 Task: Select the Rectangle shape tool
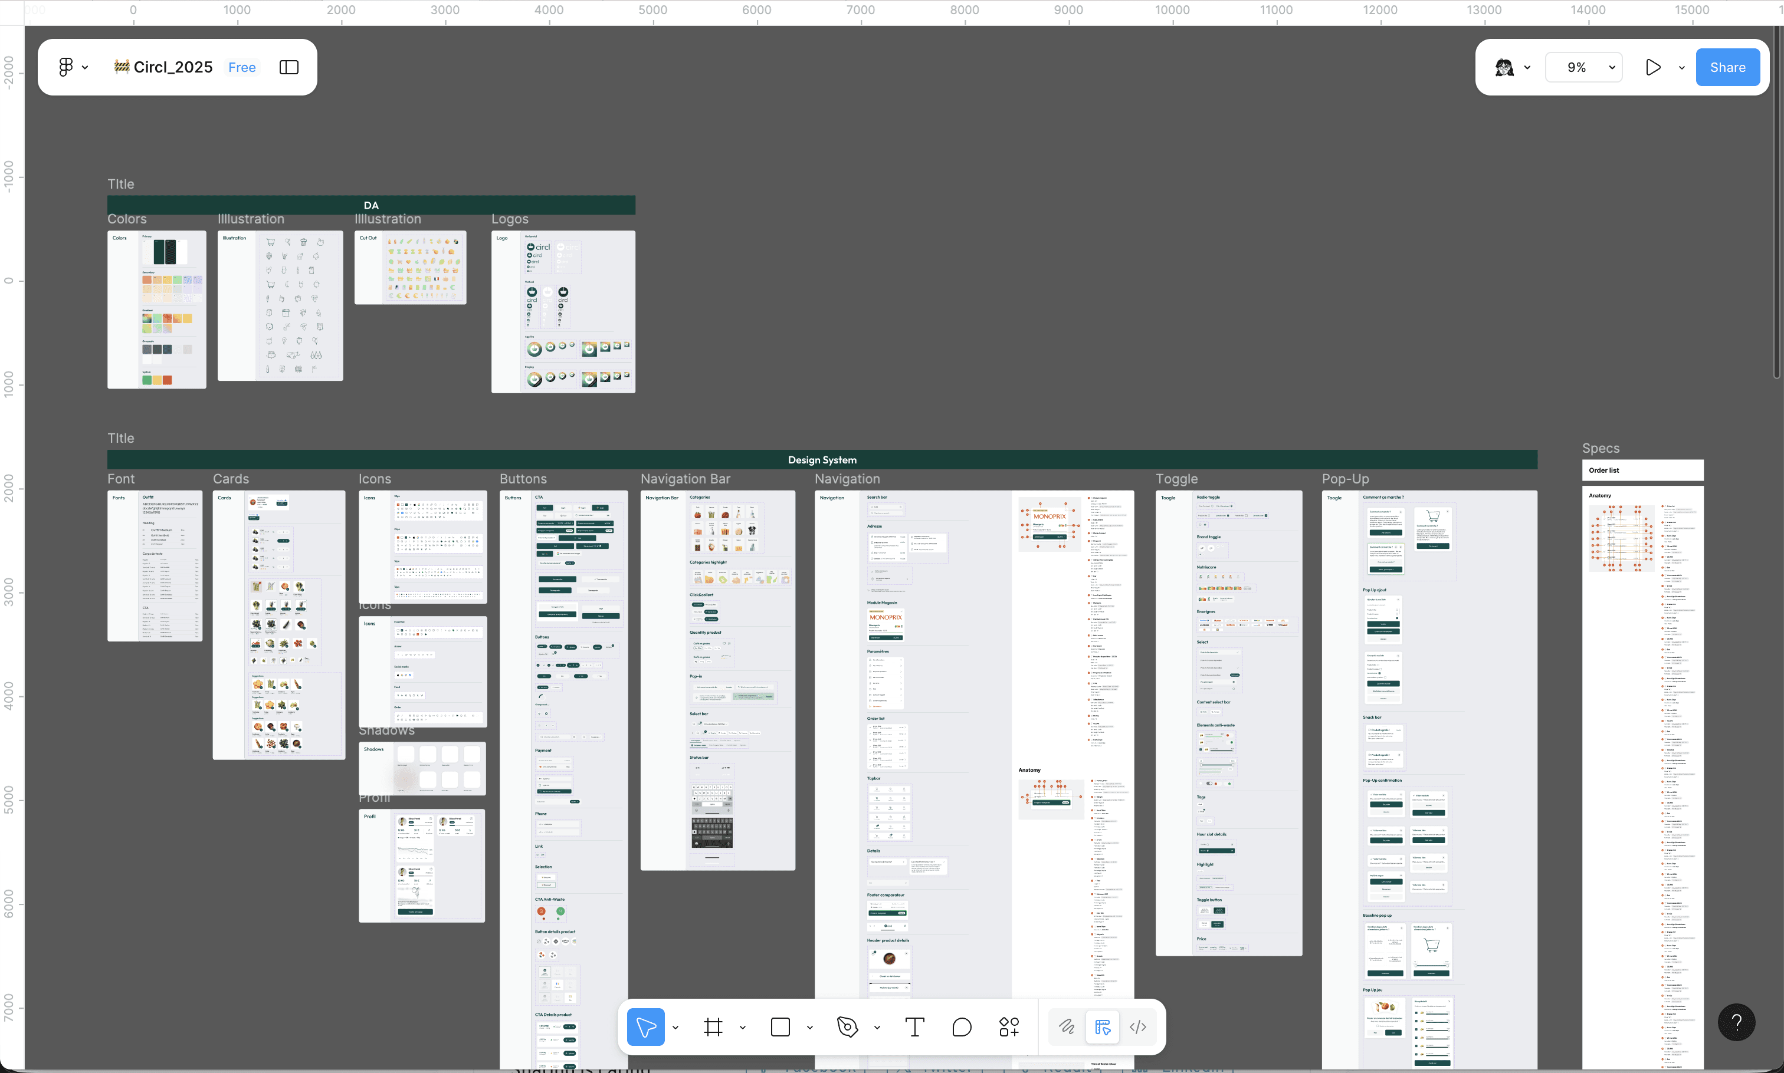click(781, 1027)
